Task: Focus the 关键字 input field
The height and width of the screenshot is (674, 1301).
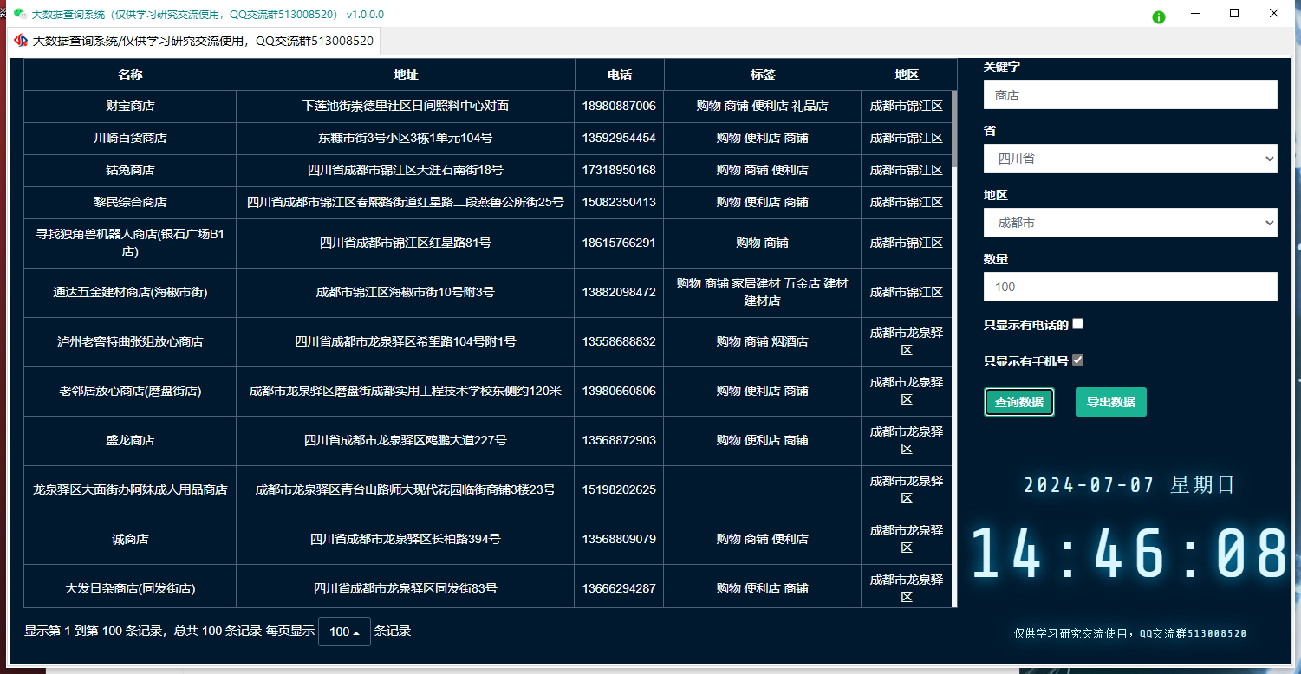Action: click(1129, 95)
